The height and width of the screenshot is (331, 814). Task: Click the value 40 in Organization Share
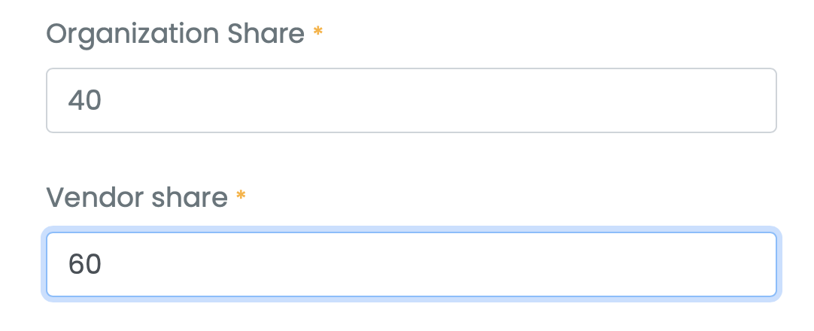tap(84, 101)
